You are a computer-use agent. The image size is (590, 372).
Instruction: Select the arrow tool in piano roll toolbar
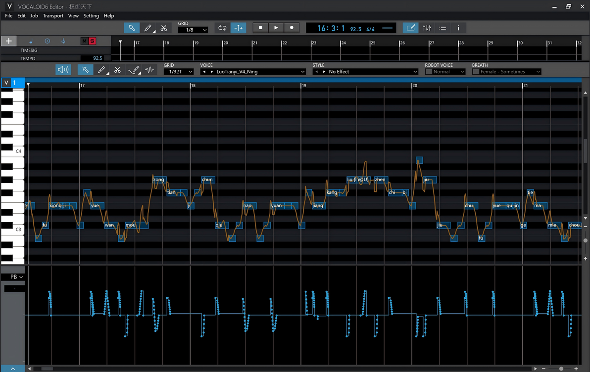tap(86, 70)
